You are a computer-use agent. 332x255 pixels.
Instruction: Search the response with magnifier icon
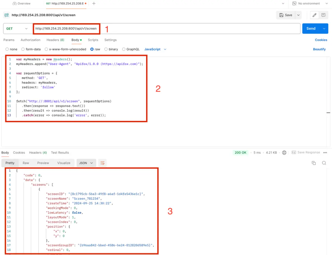324,163
